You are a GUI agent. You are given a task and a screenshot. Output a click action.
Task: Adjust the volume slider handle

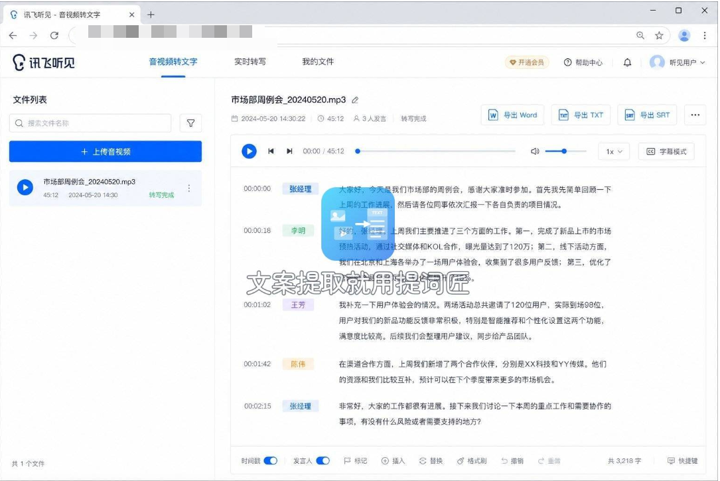[564, 151]
